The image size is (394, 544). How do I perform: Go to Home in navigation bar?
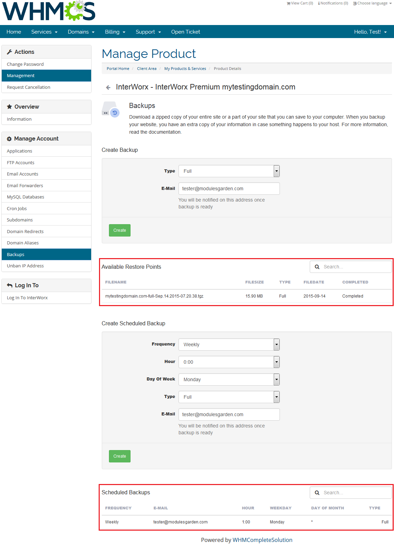click(x=14, y=32)
